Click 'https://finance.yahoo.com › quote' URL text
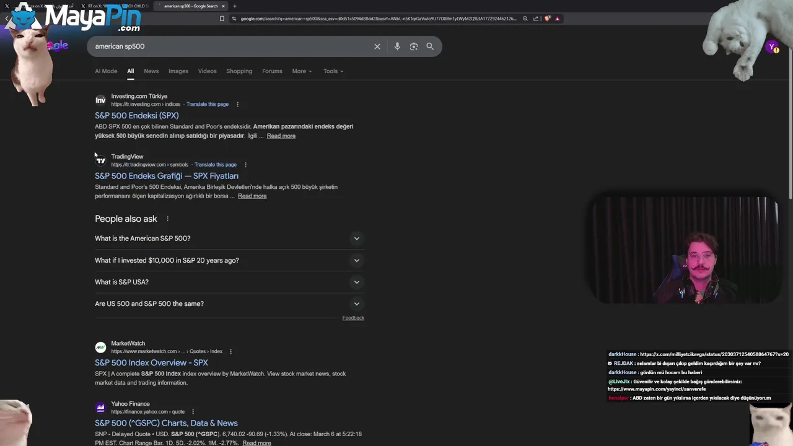Image resolution: width=793 pixels, height=446 pixels. point(148,412)
